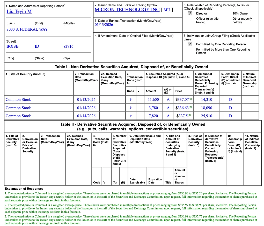Click the Explanation of Responses heading
The image size is (264, 226).
(25, 189)
